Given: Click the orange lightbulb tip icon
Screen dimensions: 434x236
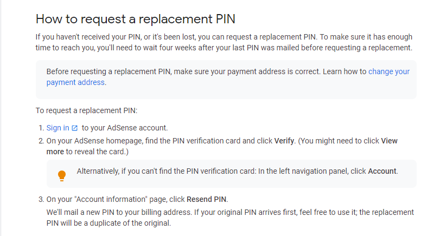Looking at the screenshot, I should [62, 175].
